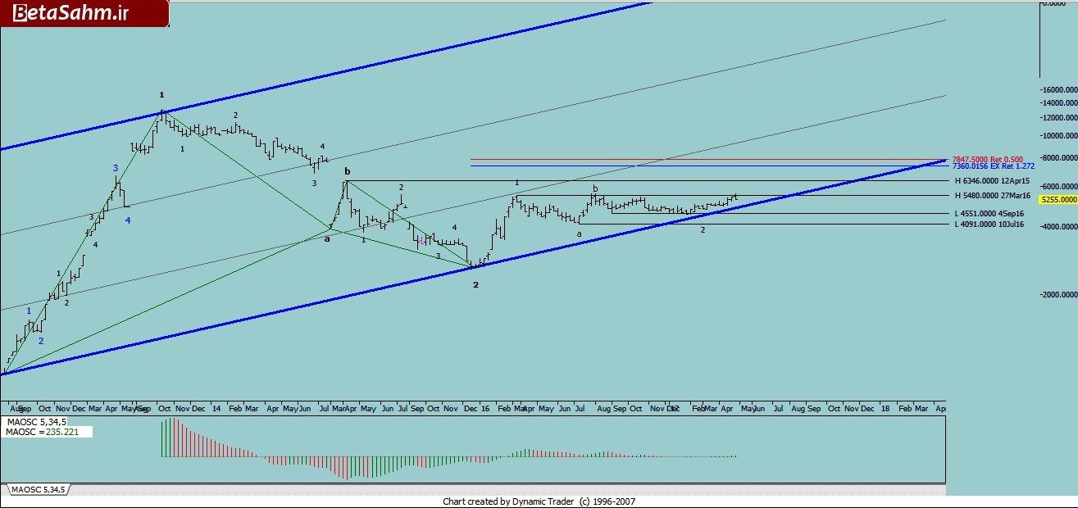
Task: Click the L 4551.0000 4Sep16 level label
Action: tap(989, 214)
